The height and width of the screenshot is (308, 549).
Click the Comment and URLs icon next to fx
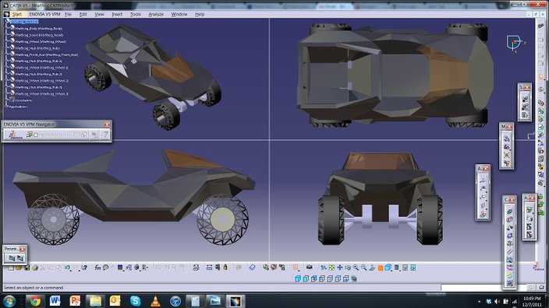coord(106,268)
